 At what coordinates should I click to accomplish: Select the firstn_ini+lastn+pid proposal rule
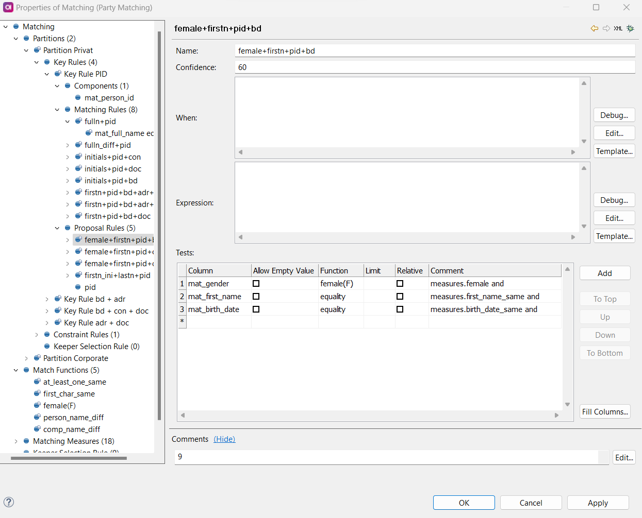118,275
